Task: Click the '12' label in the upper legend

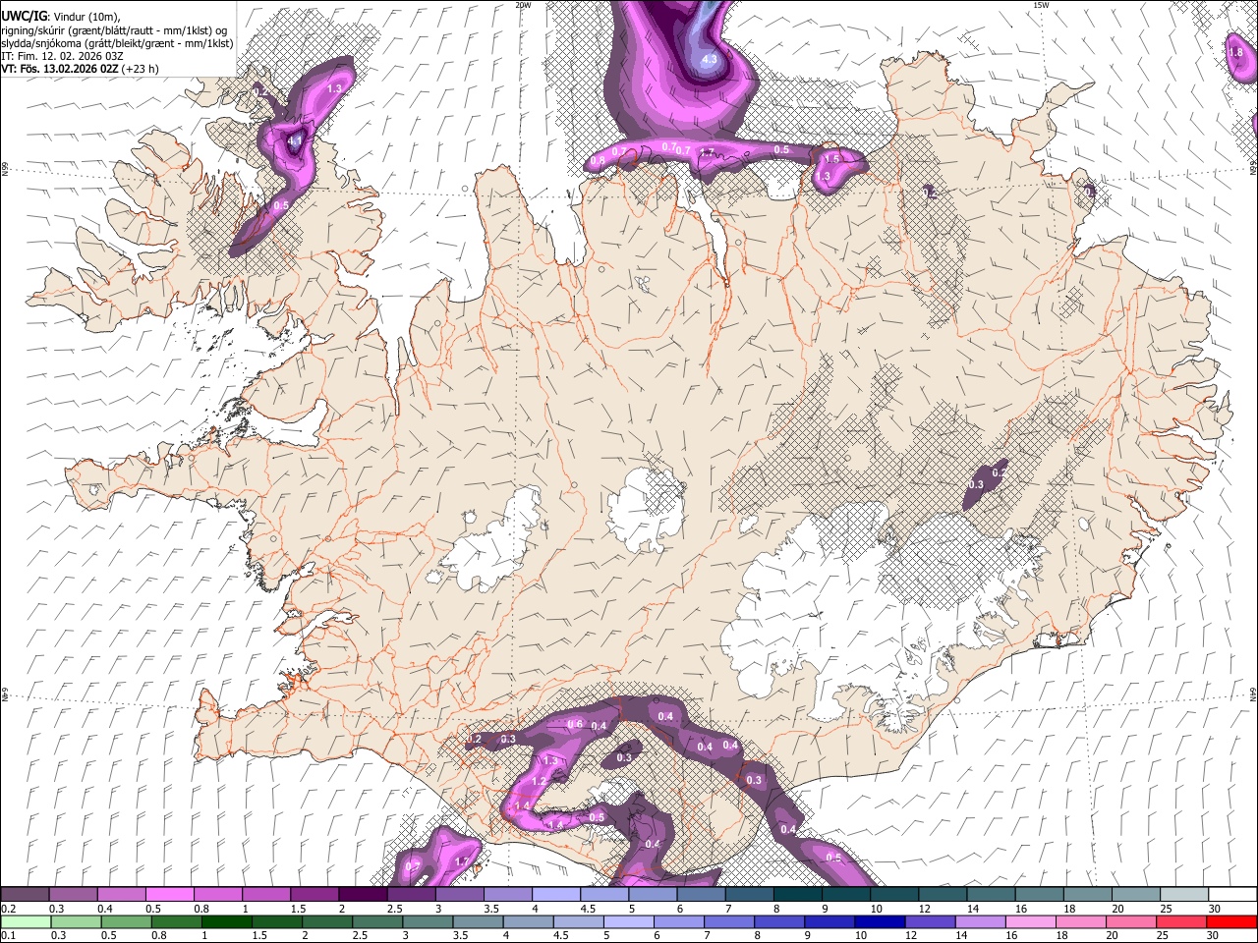Action: (x=925, y=909)
